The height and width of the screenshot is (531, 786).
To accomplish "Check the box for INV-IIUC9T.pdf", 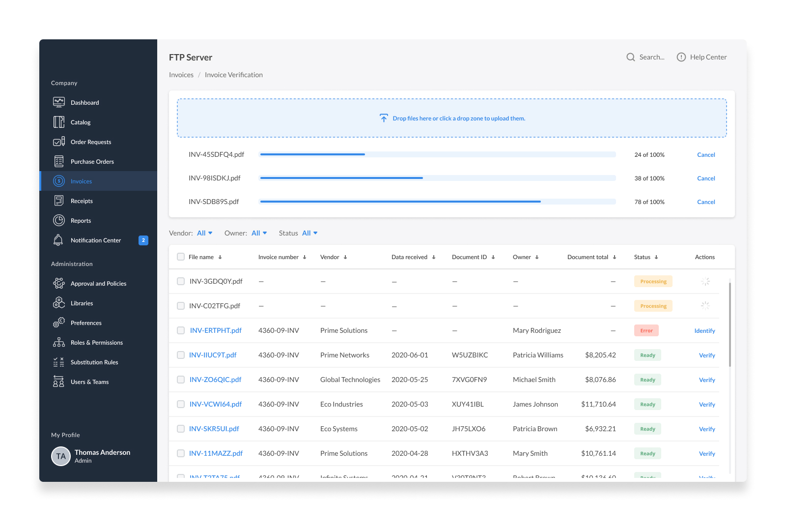I will pyautogui.click(x=181, y=355).
